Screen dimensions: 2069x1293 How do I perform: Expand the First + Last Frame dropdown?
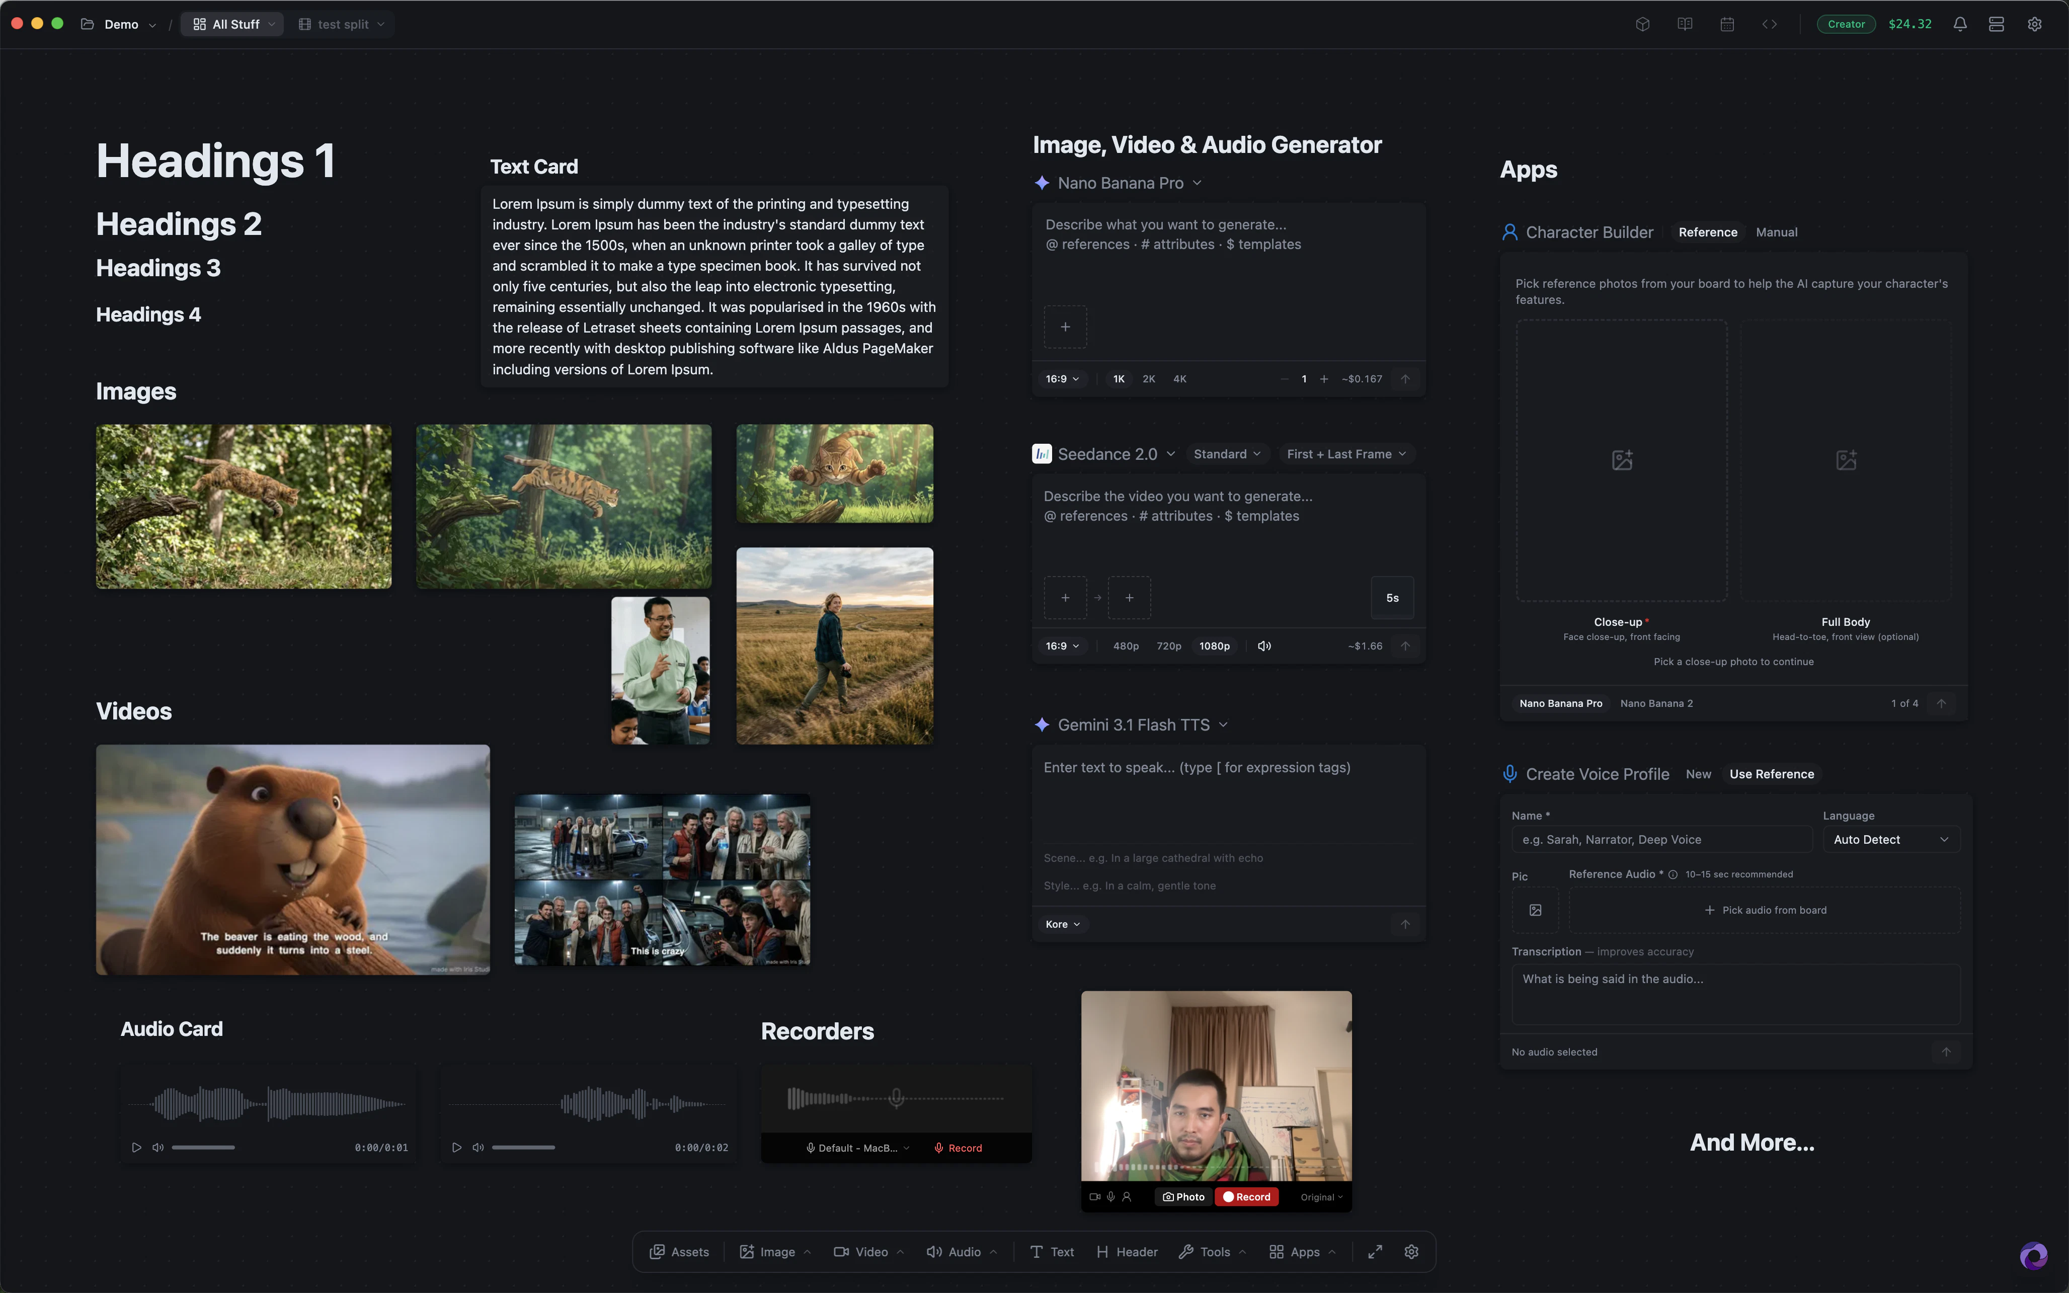tap(1345, 454)
